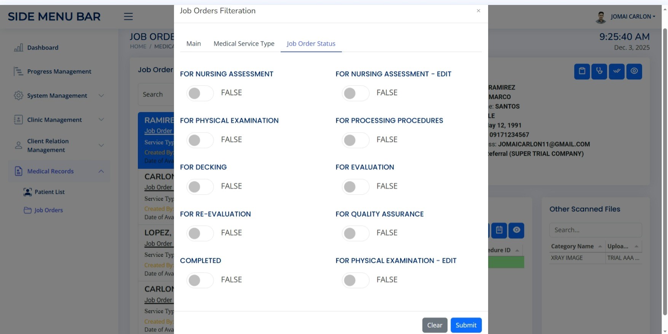668x334 pixels.
Task: Switch to the Medical Service Type tab
Action: coord(244,44)
